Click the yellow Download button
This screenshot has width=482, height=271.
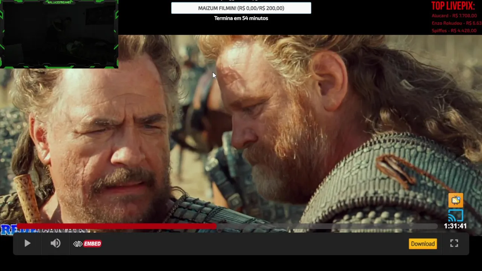(423, 244)
